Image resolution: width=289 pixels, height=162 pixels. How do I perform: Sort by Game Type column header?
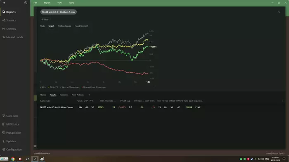pos(45,101)
